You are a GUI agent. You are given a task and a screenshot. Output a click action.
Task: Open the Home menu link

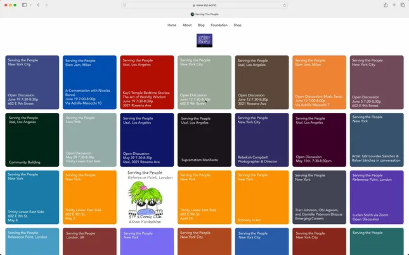coord(172,25)
